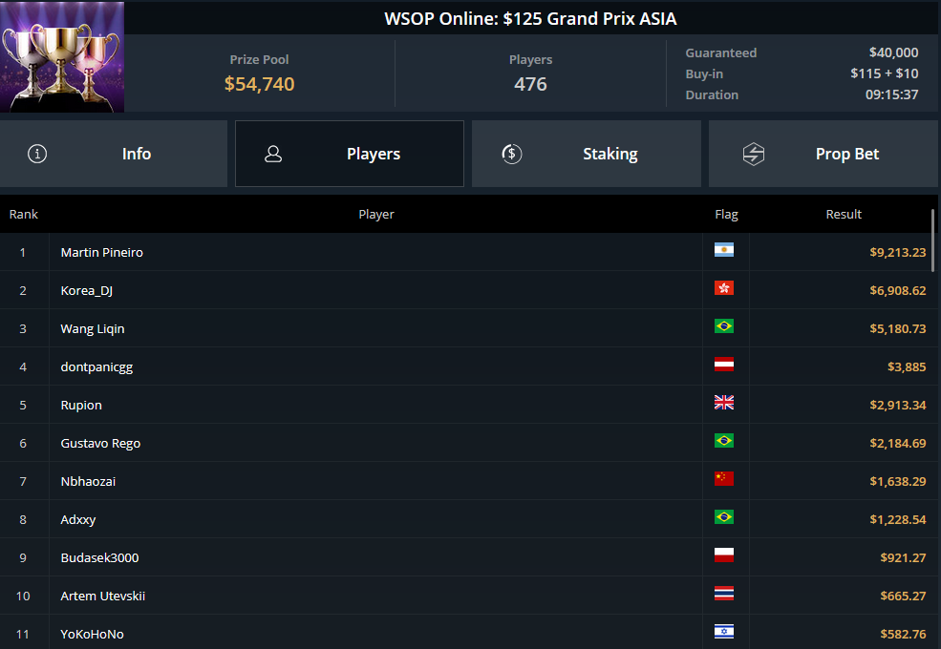Screen dimensions: 941x649
Task: Click rank number 5 cell
Action: 23,405
